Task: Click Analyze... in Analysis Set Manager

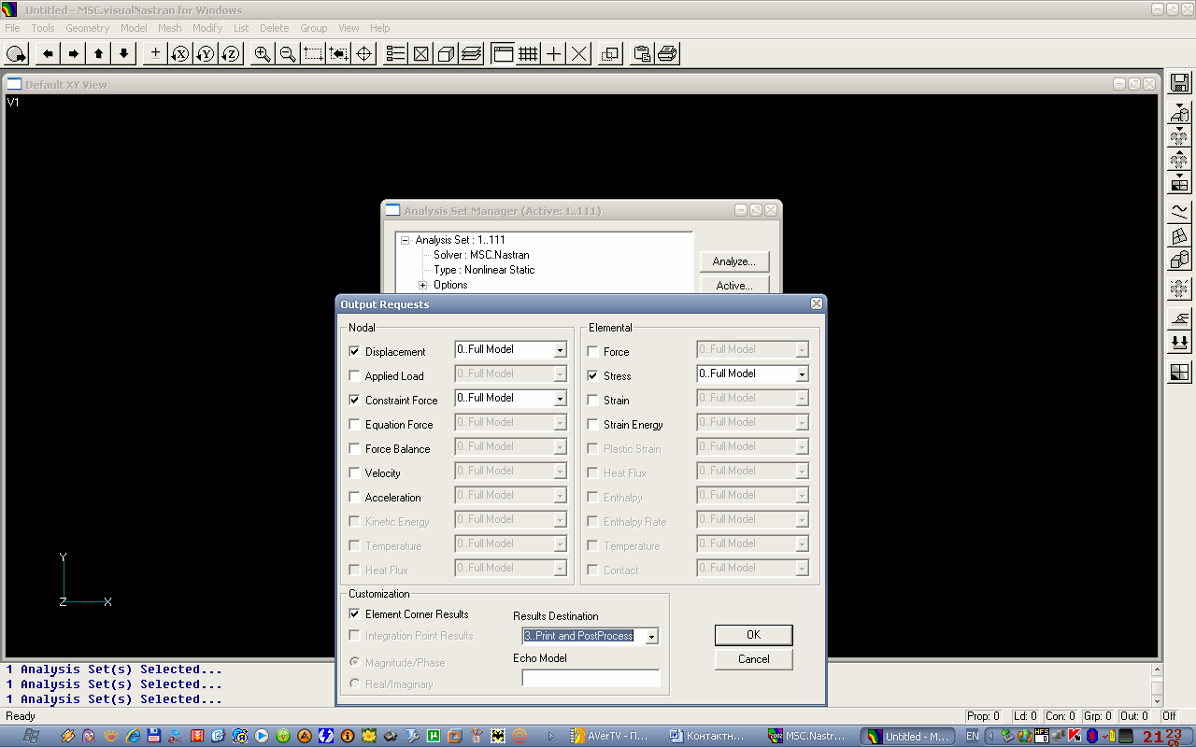Action: [x=734, y=261]
